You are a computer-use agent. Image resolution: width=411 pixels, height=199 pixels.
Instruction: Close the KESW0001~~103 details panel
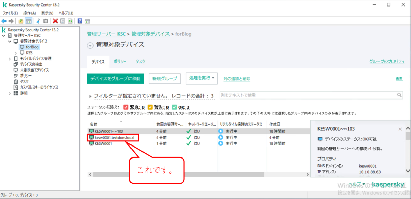tap(400, 129)
